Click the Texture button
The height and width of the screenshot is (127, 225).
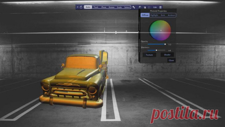pyautogui.click(x=149, y=55)
